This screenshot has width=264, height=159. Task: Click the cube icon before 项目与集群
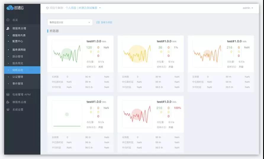click(47, 8)
